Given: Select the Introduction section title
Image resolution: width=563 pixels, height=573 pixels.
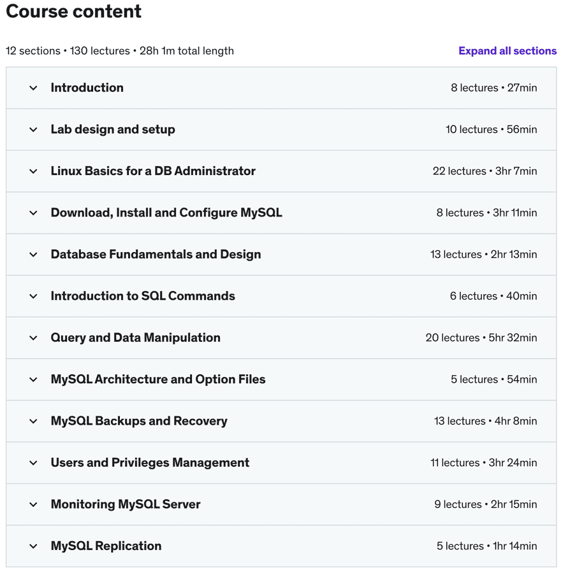Looking at the screenshot, I should pos(87,88).
